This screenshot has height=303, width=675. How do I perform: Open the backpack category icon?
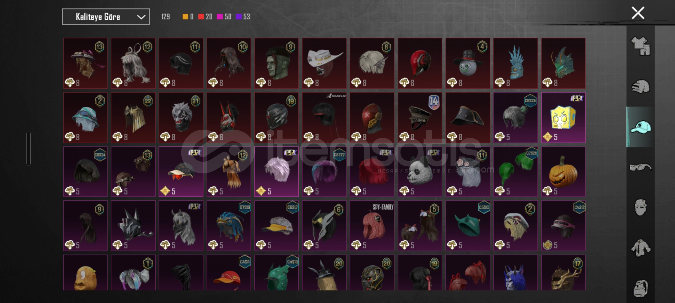[x=640, y=288]
